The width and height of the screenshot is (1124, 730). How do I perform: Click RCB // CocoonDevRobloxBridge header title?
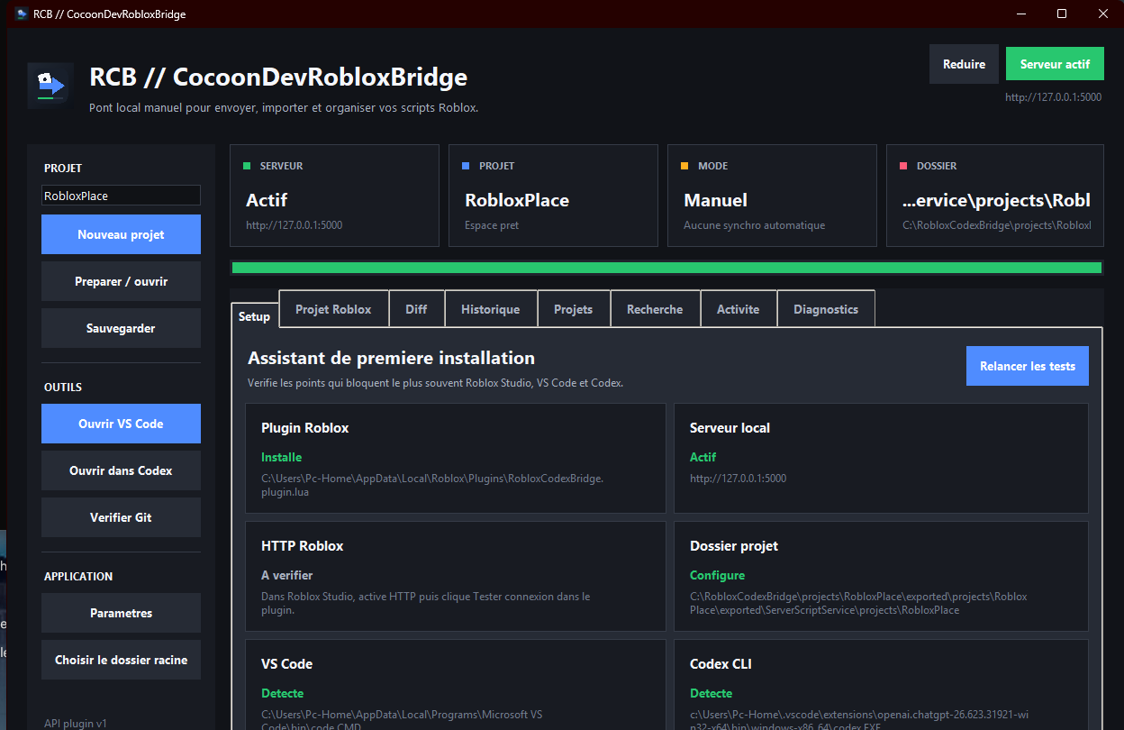click(278, 77)
